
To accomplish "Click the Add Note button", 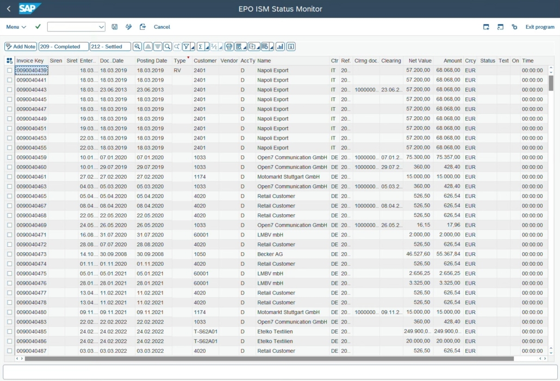I will [21, 46].
